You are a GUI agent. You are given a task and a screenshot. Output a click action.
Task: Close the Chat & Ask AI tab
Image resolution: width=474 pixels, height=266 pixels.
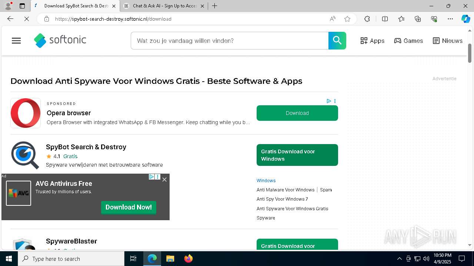point(202,6)
